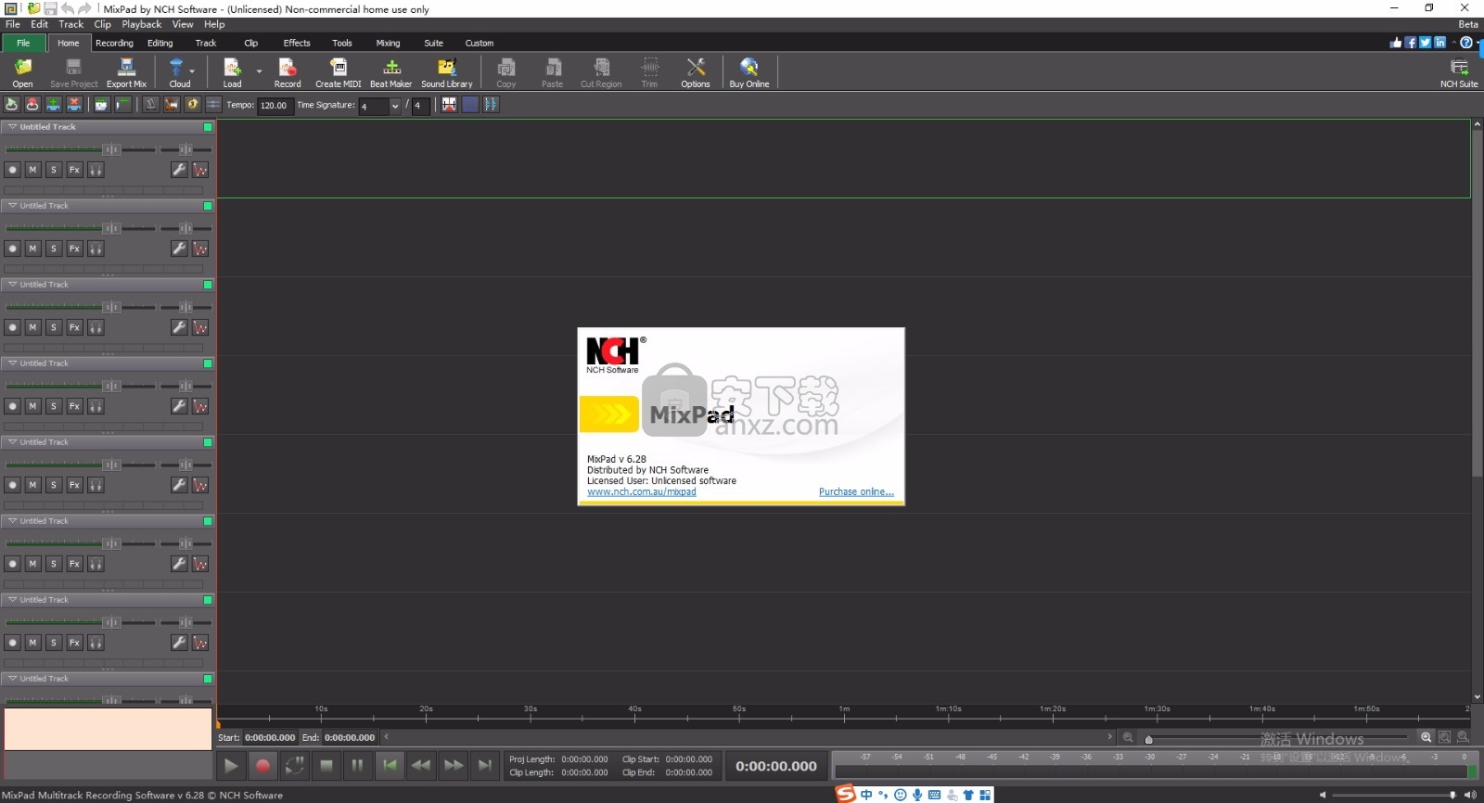Click the red Record transport button
The width and height of the screenshot is (1484, 803).
262,765
